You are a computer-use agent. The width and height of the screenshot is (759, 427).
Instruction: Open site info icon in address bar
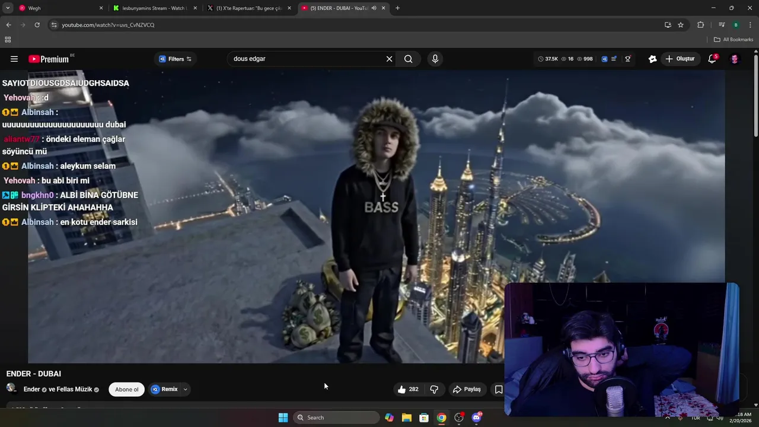54,25
